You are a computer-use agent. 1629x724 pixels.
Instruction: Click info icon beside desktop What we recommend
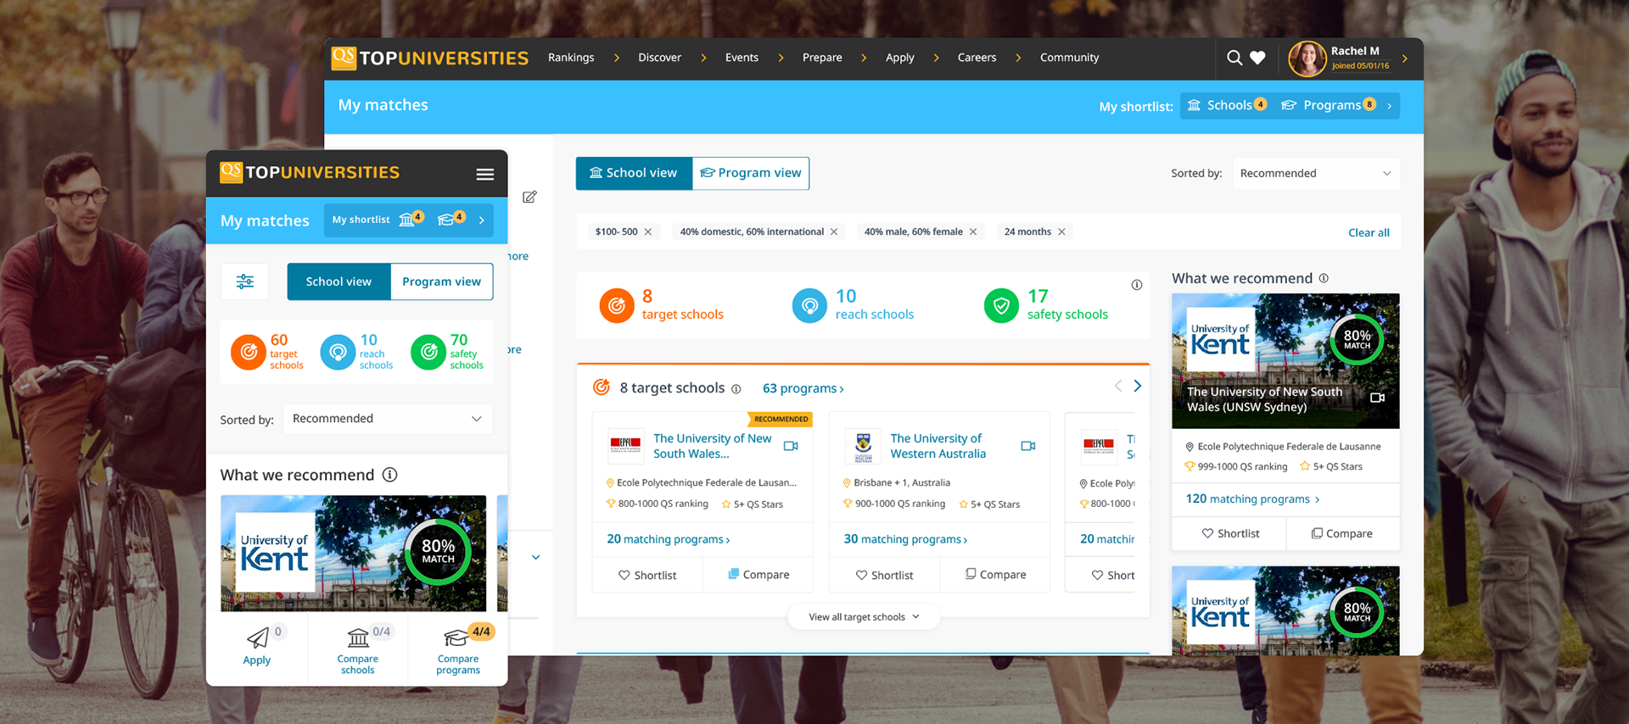[1324, 278]
